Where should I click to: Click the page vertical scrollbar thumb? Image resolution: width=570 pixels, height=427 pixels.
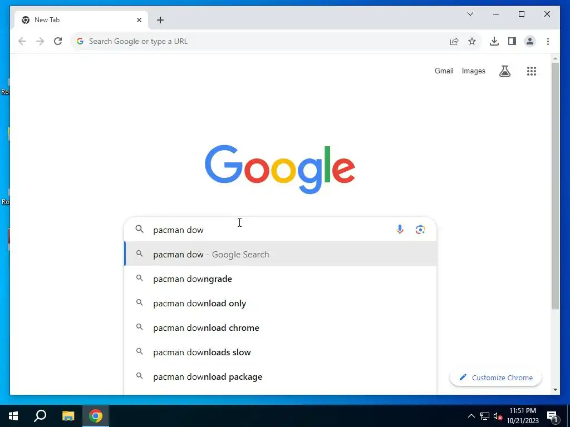(x=555, y=186)
